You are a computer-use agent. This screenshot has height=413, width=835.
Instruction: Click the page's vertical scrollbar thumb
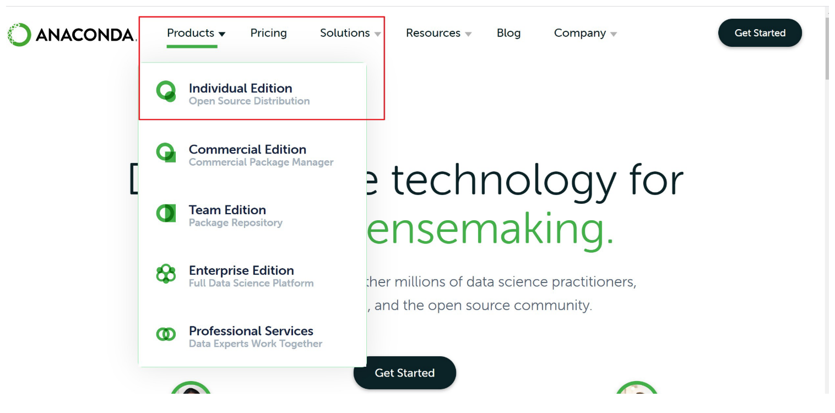coord(827,48)
